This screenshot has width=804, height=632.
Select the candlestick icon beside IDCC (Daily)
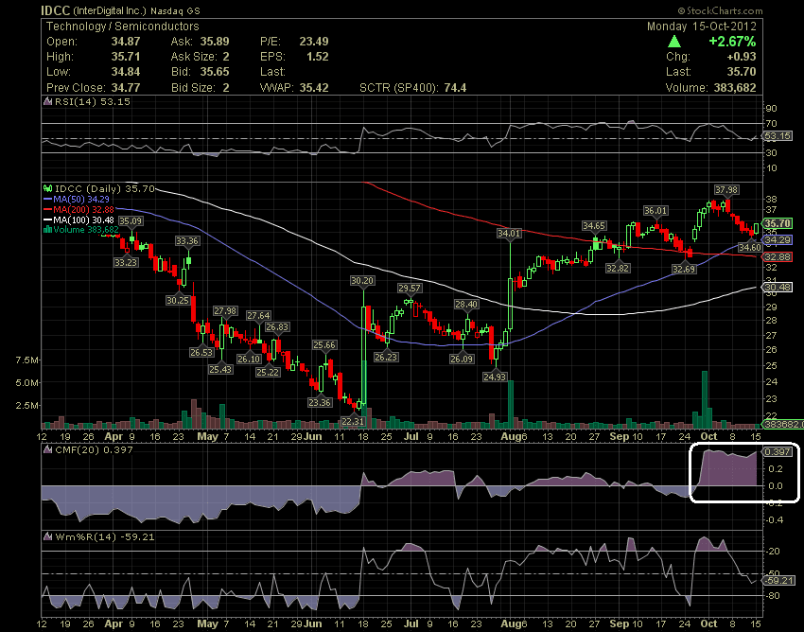(x=46, y=188)
